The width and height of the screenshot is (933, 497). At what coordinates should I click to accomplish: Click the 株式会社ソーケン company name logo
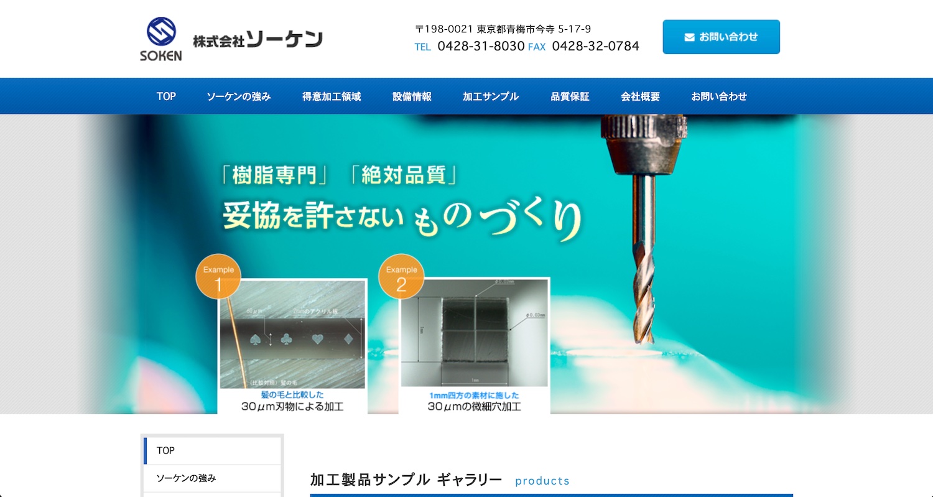coord(258,40)
